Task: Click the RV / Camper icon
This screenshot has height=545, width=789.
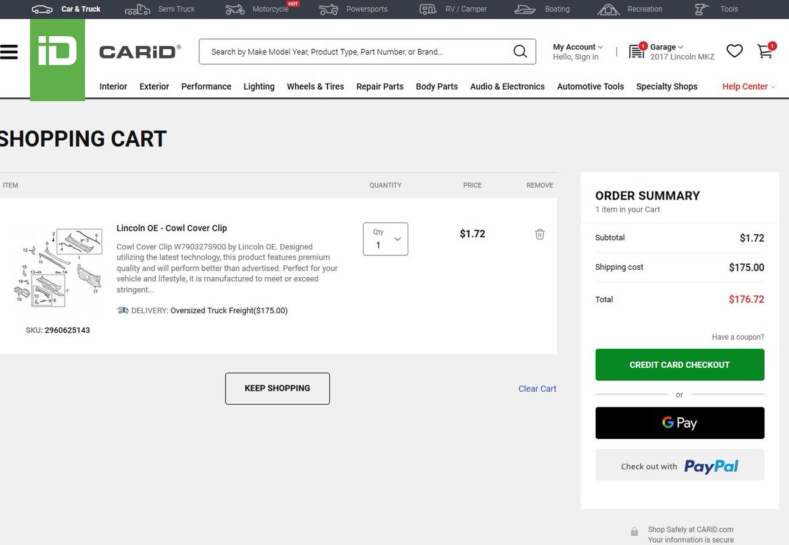Action: (x=429, y=9)
